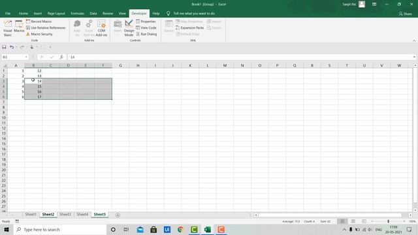Viewport: 418px width, 235px height.
Task: Click Run Dialog
Action: (146, 34)
